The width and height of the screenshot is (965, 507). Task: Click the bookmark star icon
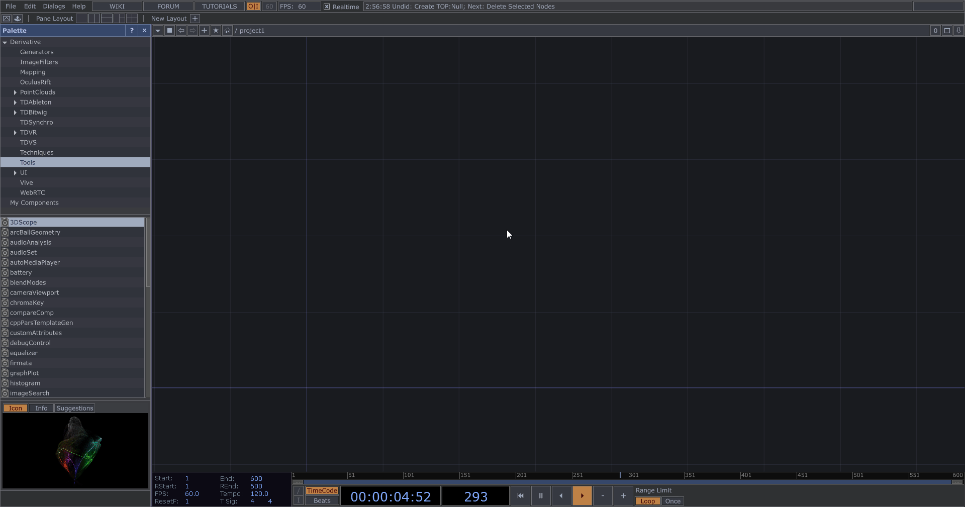(216, 31)
